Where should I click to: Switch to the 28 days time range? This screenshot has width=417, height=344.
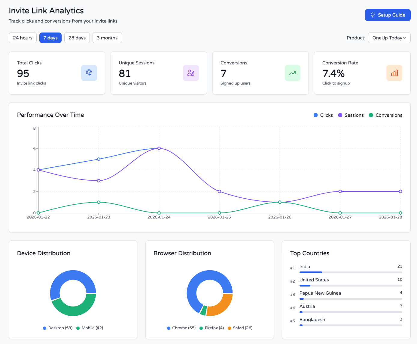[x=77, y=38]
